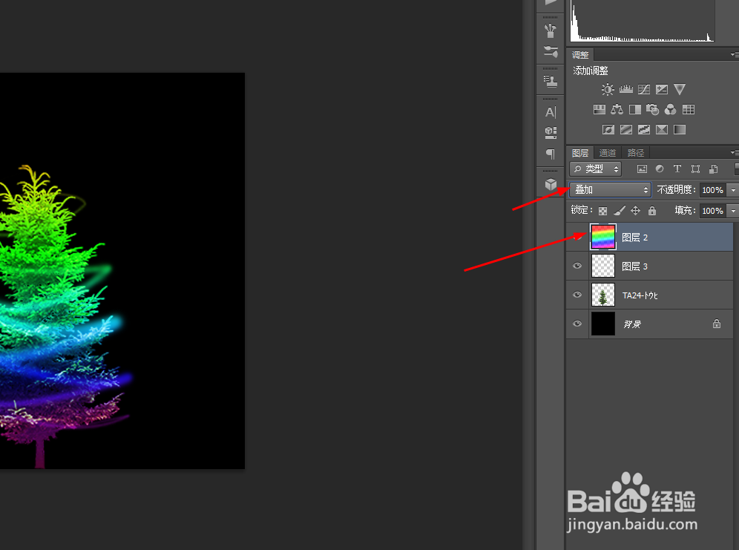The height and width of the screenshot is (550, 739).
Task: Click the 填充 100% value field
Action: coord(712,211)
